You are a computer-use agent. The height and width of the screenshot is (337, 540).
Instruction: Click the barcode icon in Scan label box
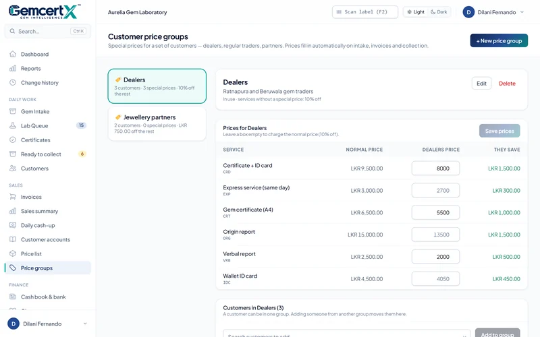click(339, 12)
